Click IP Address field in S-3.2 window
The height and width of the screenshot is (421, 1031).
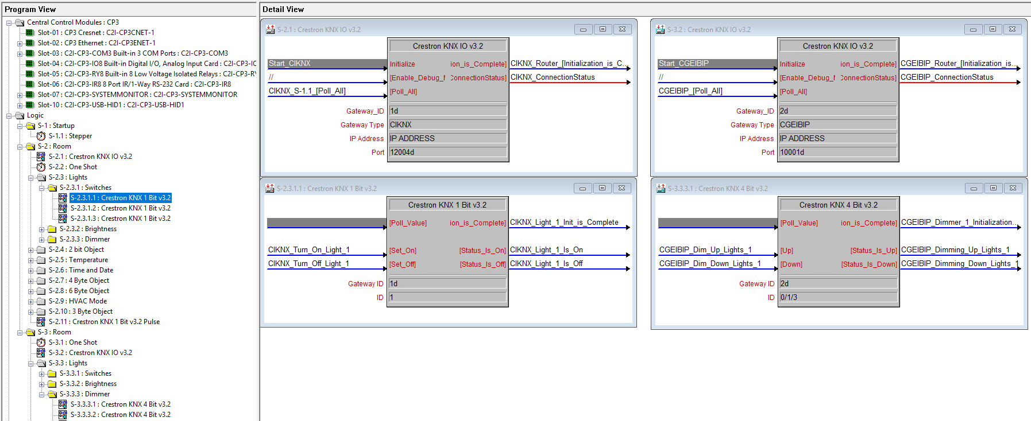pos(838,138)
